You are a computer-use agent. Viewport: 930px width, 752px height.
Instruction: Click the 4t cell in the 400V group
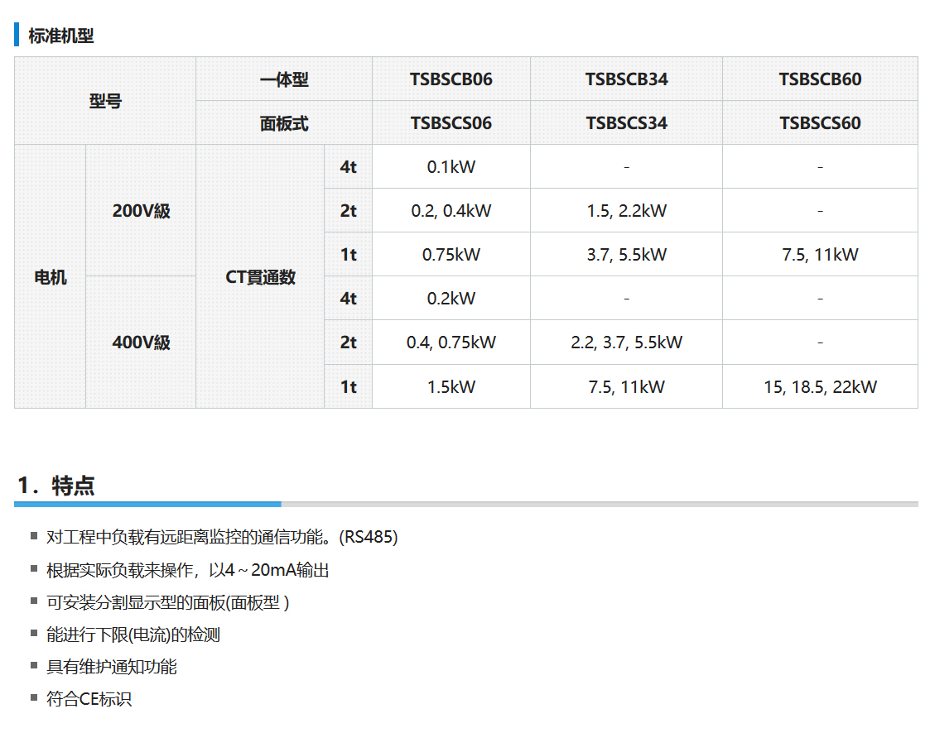click(x=348, y=298)
